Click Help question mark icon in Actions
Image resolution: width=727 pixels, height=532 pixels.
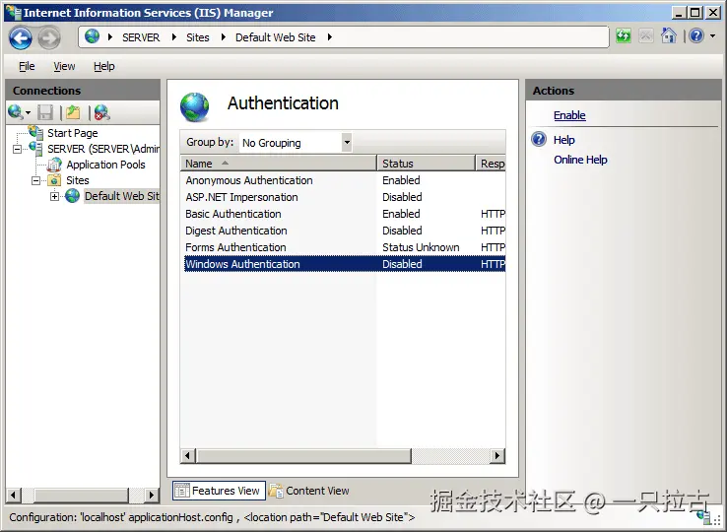[539, 139]
